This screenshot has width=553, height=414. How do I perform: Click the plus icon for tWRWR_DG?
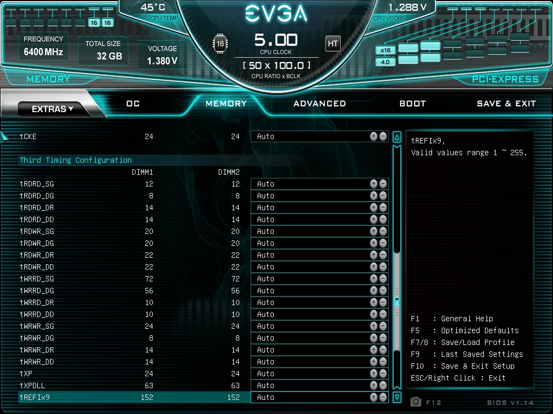(x=374, y=338)
